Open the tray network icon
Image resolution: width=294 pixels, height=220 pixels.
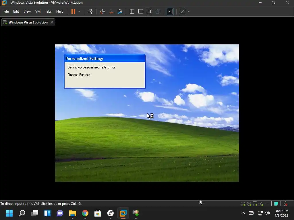pyautogui.click(x=260, y=213)
